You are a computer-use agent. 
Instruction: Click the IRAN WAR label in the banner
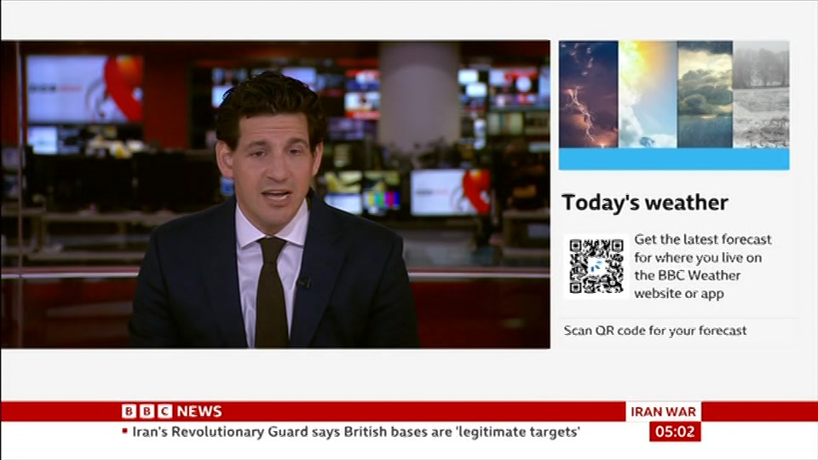coord(663,411)
